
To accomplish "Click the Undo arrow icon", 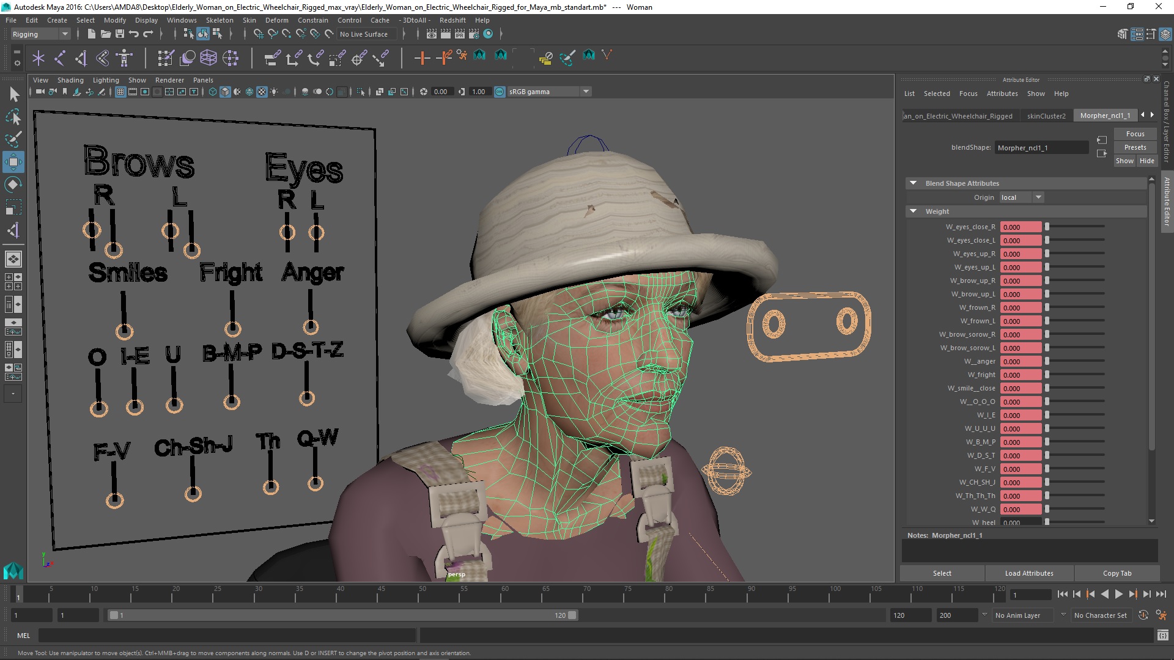I will coord(133,34).
